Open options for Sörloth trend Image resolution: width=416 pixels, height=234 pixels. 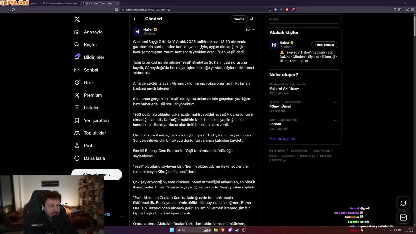(336, 121)
